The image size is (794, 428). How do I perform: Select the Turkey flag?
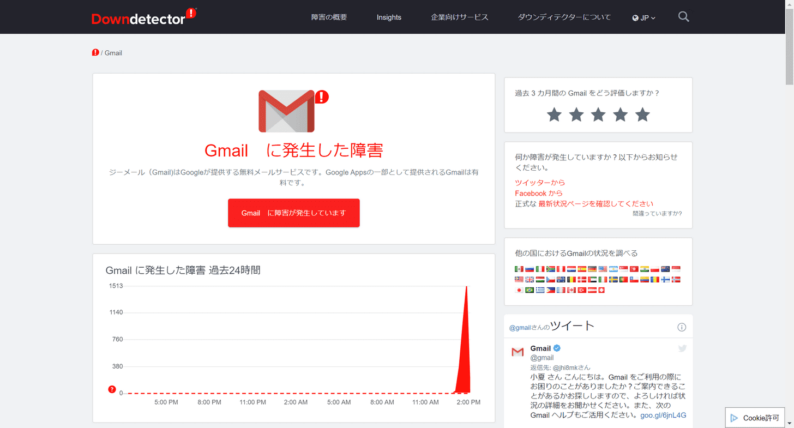click(582, 290)
